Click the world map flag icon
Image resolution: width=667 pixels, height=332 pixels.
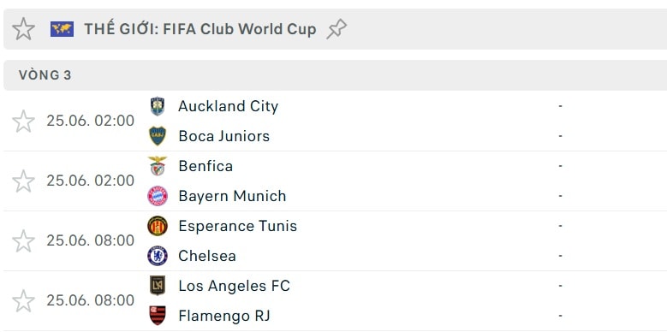point(63,29)
